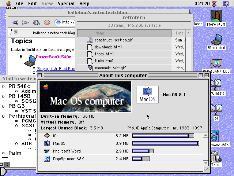234x176 pixels.
Task: Toggle sort order in retrotech window
Action: [188, 33]
